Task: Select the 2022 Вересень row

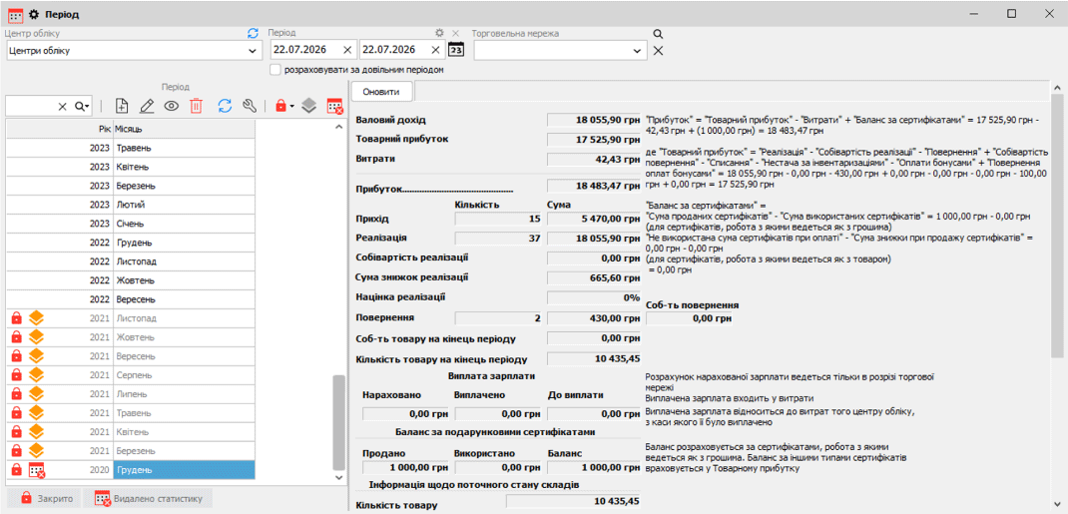Action: 131,299
